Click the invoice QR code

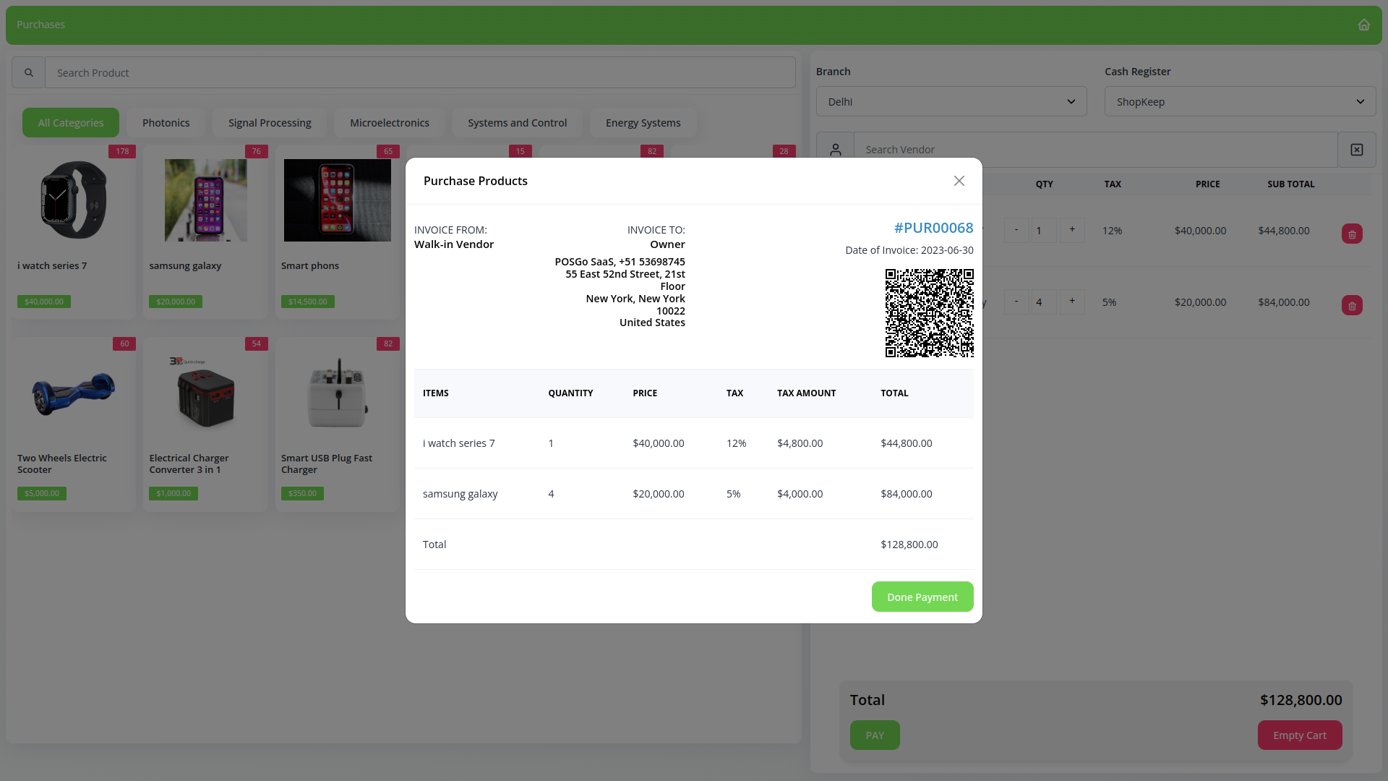coord(929,313)
